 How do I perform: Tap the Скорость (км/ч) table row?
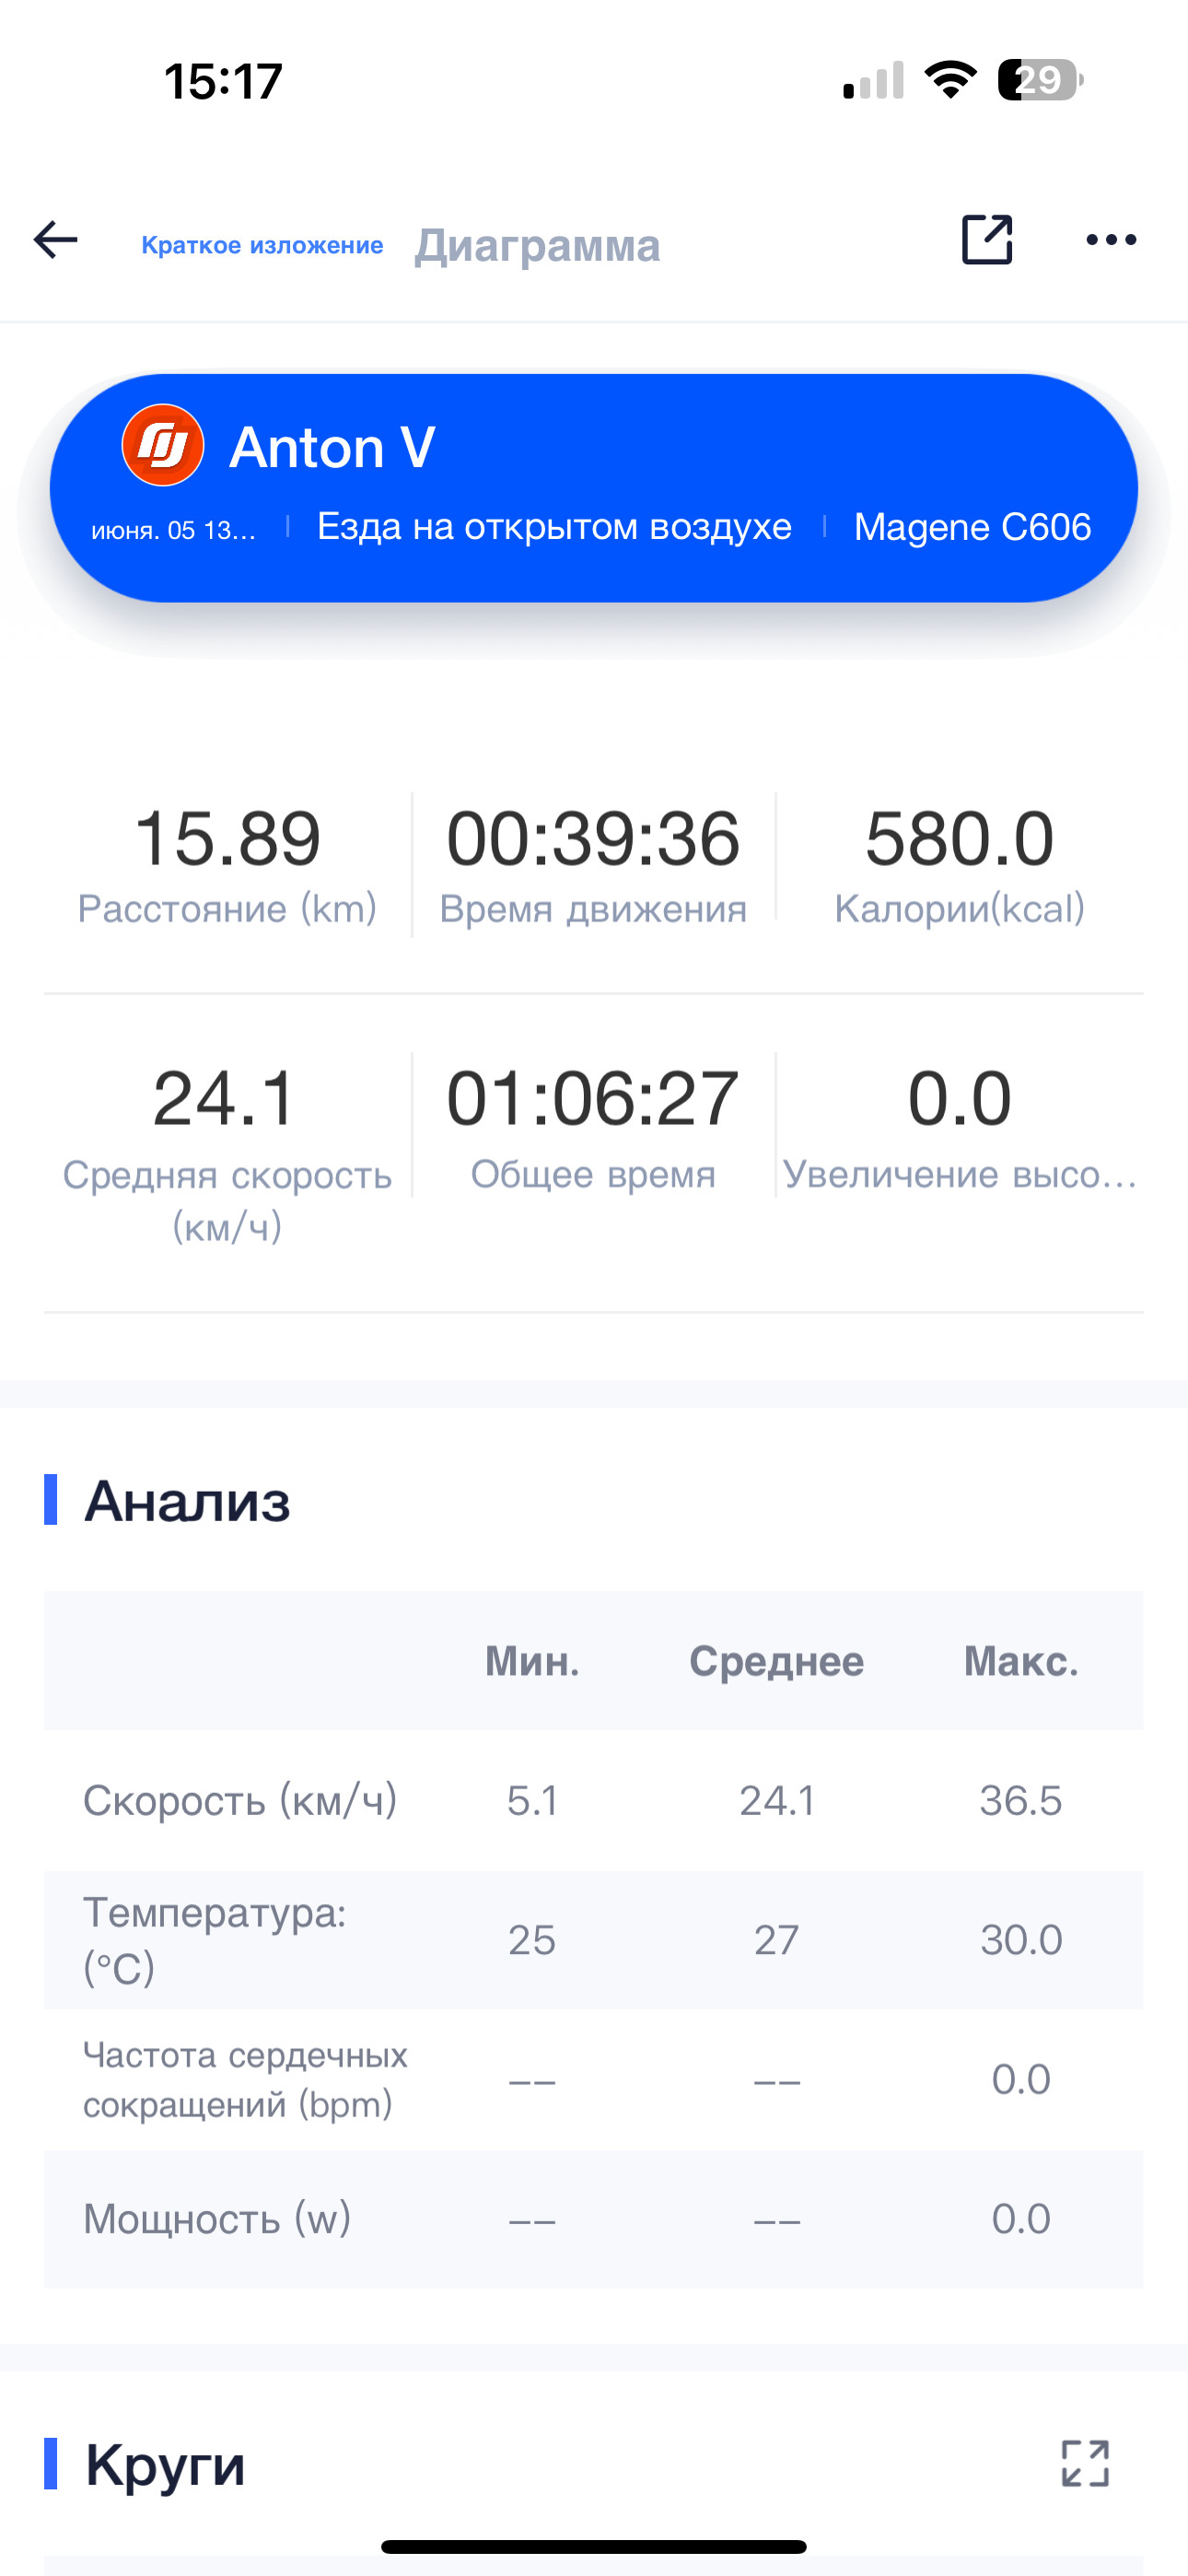593,1800
